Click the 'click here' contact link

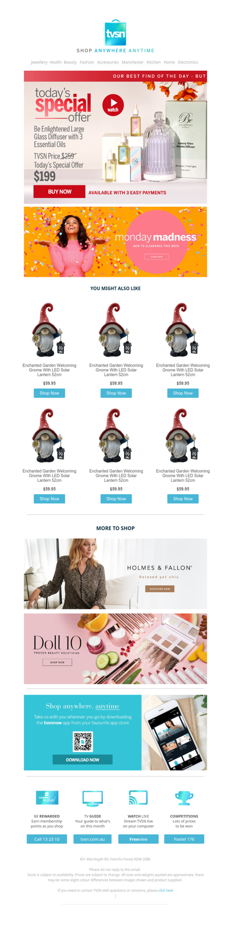click(166, 890)
